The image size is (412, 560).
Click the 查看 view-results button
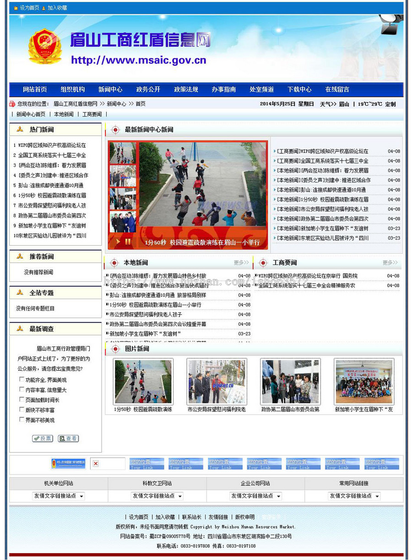click(x=69, y=438)
